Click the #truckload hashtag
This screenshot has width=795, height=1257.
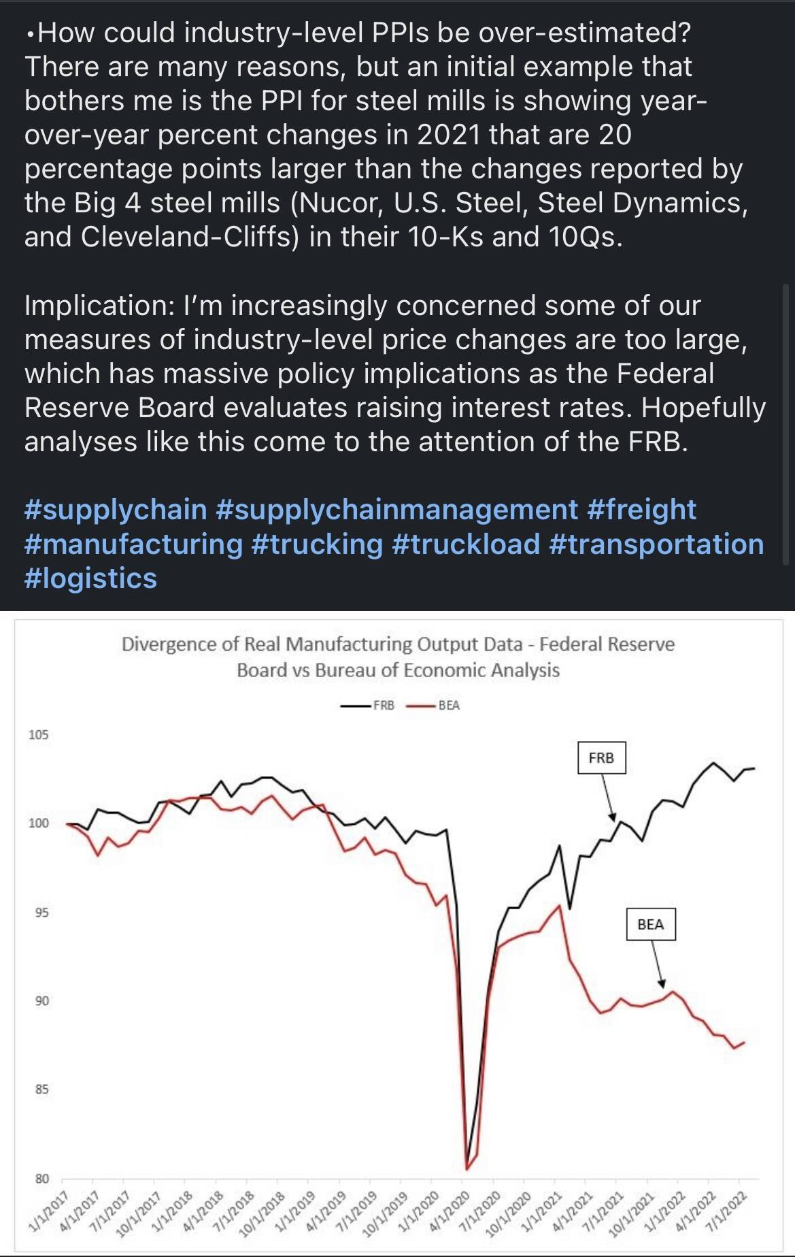pyautogui.click(x=466, y=544)
